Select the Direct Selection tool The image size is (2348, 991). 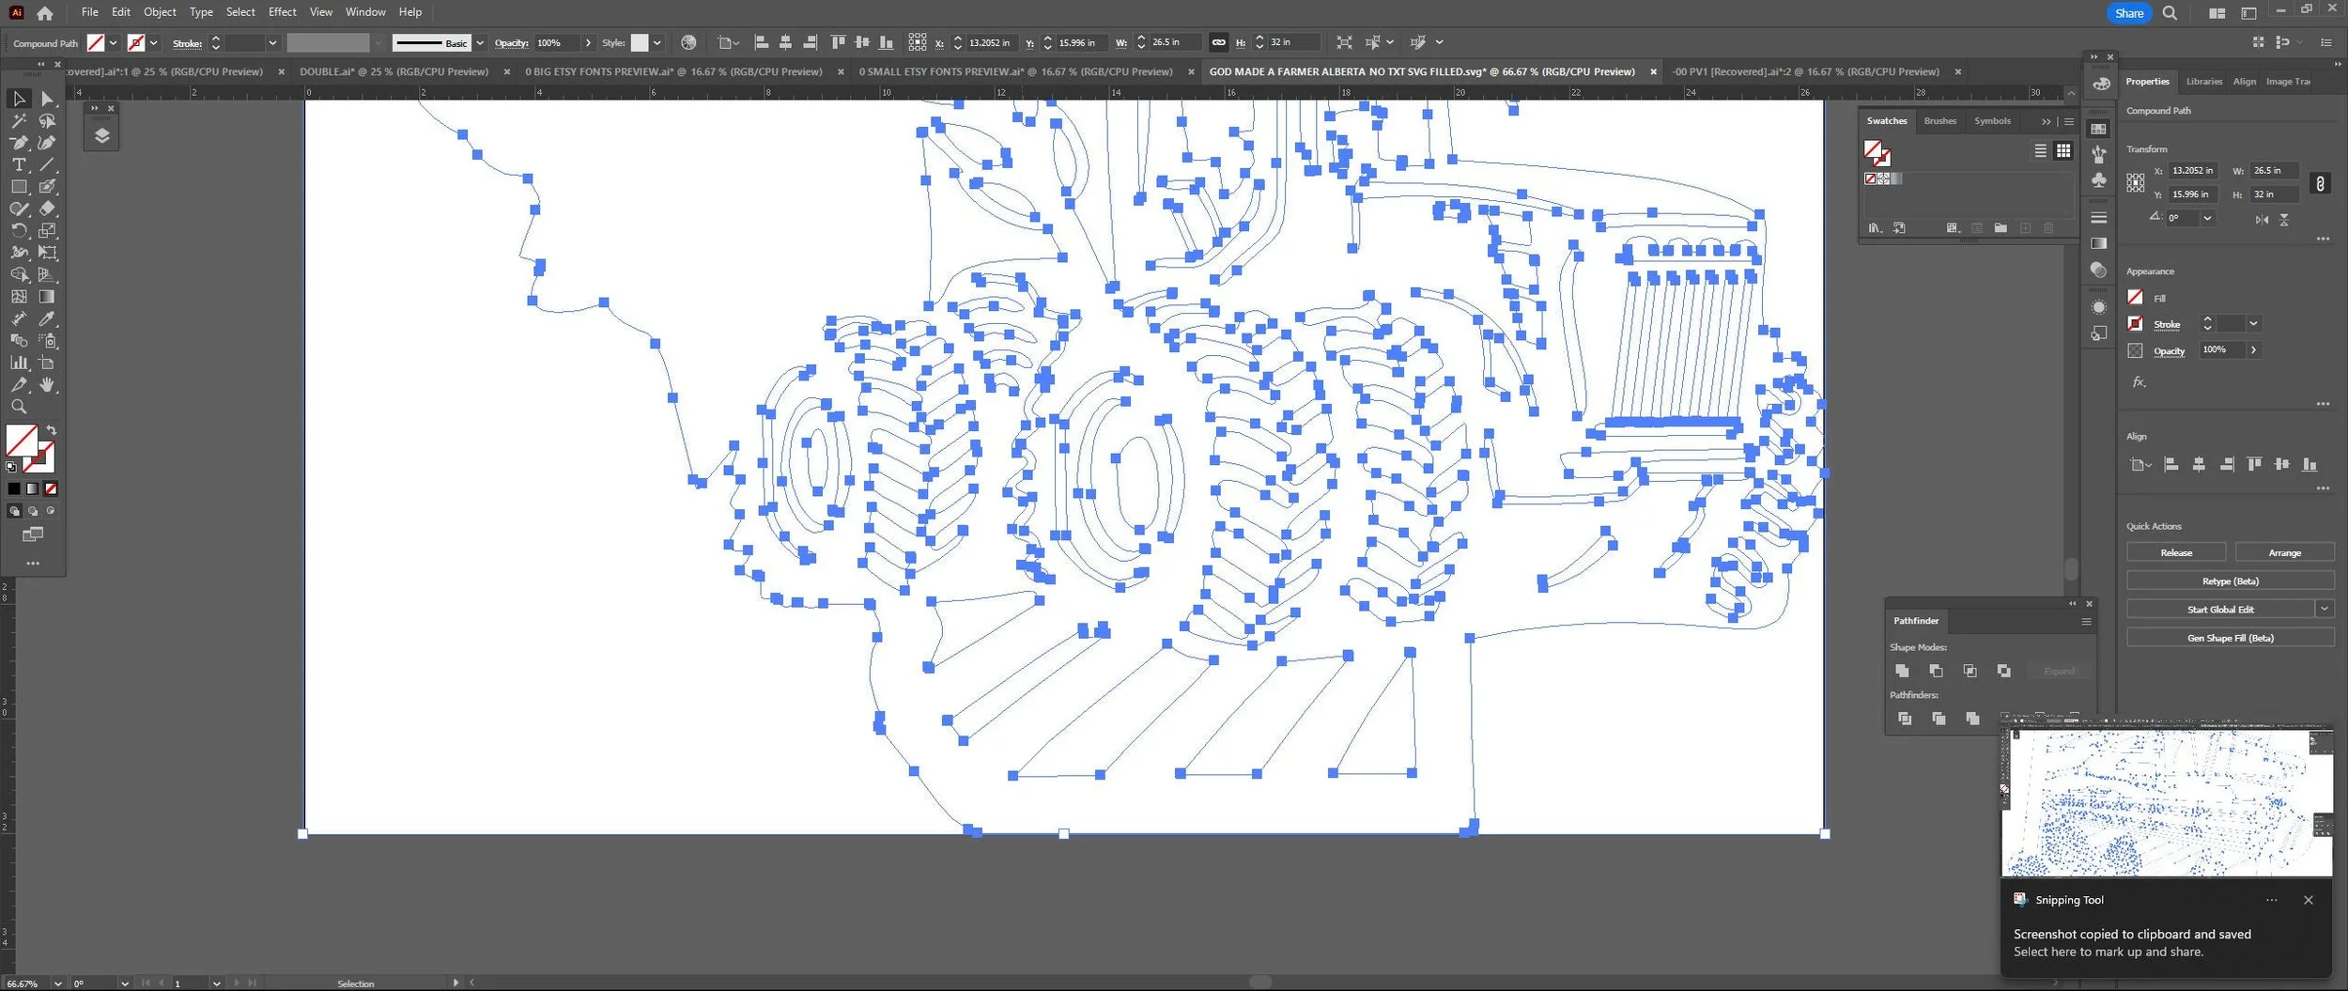tap(47, 99)
